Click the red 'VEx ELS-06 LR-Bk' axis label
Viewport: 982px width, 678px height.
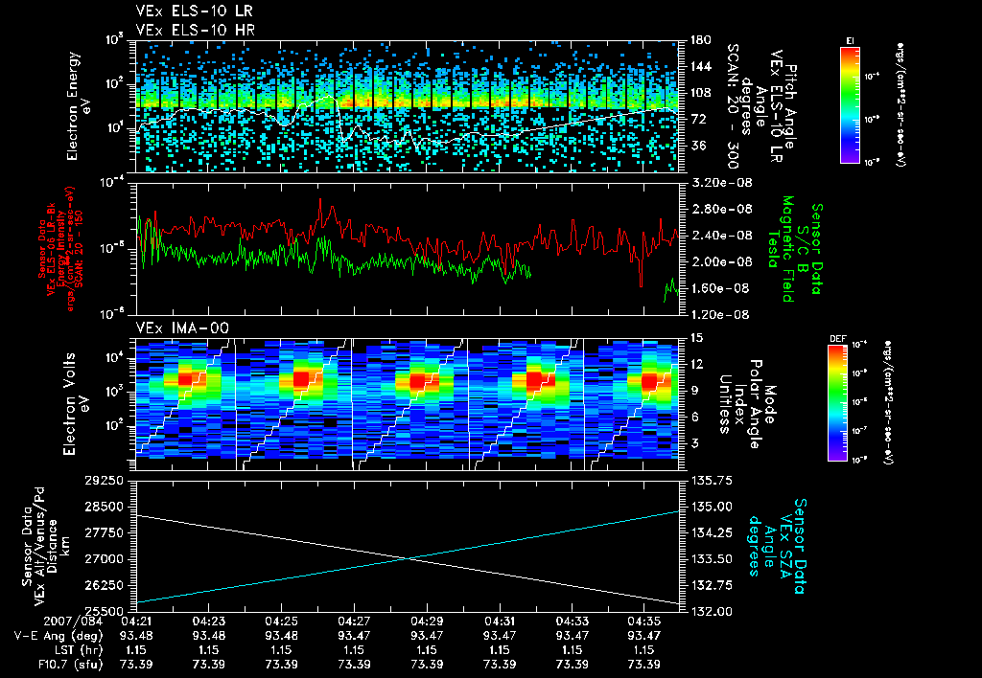tap(50, 249)
